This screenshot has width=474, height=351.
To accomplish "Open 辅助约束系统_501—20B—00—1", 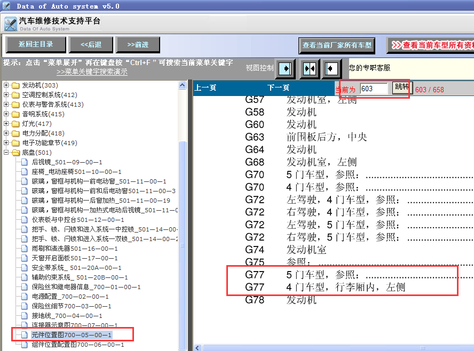I will point(80,277).
